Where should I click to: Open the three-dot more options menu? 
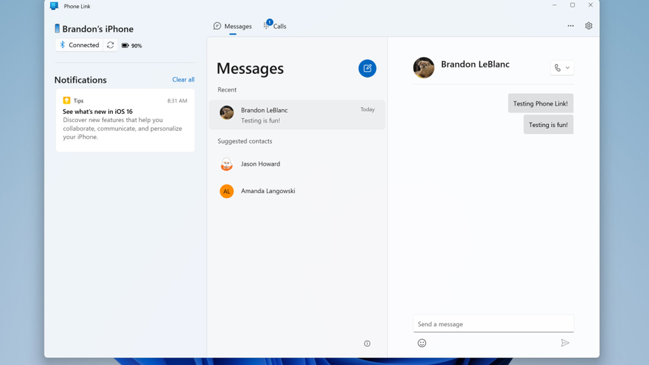570,26
